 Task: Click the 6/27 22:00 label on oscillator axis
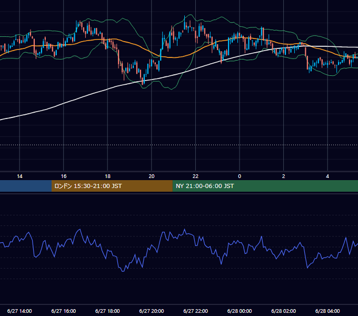click(195, 311)
